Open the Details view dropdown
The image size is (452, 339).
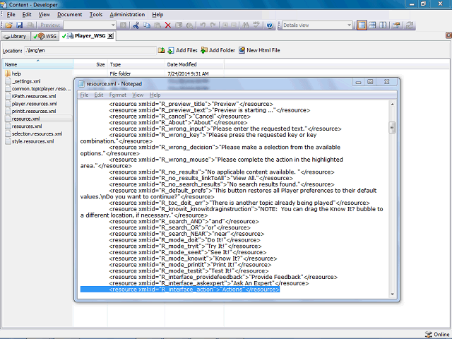coord(350,25)
